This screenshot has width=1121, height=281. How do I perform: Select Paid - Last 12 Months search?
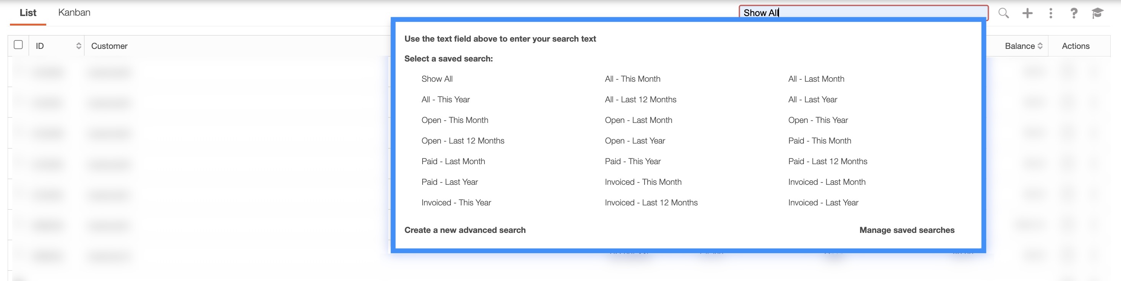827,161
